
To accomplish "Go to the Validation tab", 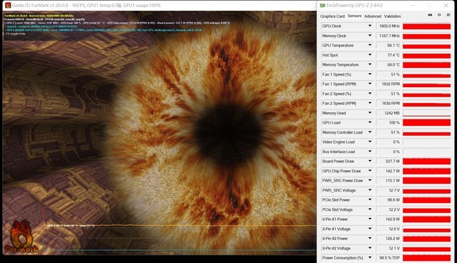I will click(392, 16).
